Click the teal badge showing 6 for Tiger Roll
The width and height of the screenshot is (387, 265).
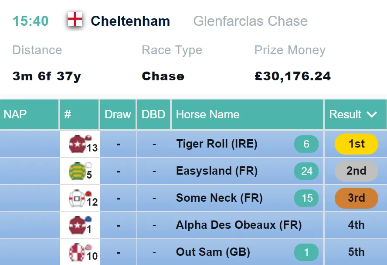pos(306,144)
